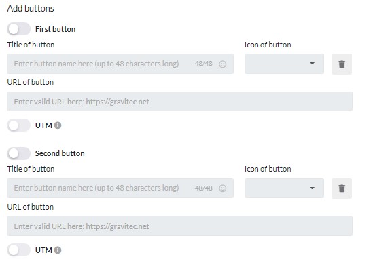Show UTM info for first button
Viewport: 373px width, 259px height.
tap(58, 125)
